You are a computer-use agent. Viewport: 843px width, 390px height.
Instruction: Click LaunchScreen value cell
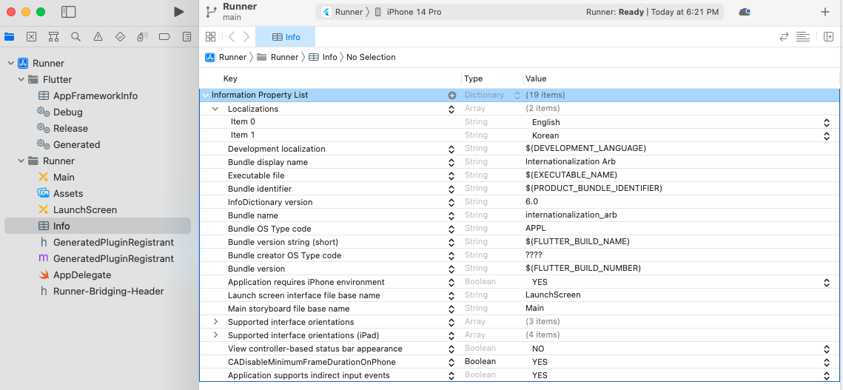(x=553, y=295)
